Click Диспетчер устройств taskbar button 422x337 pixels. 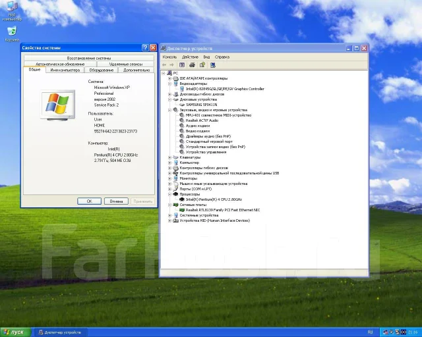61,332
